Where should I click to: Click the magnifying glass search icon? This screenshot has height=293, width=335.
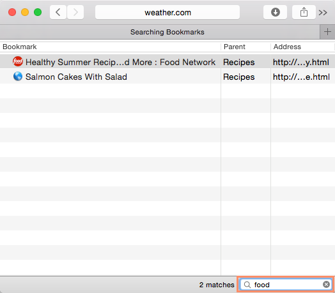coord(247,285)
